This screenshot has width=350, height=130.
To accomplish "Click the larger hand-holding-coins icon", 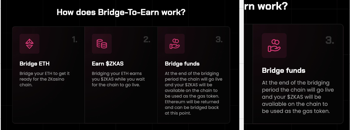I will pyautogui.click(x=274, y=45).
